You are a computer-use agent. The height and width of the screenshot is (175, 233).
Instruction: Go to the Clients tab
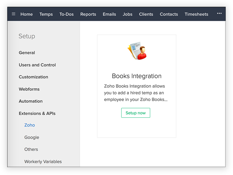tap(146, 14)
